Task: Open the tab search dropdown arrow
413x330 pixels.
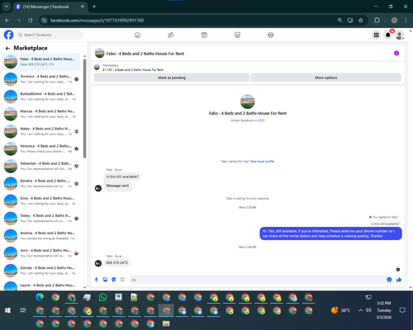Action: tap(6, 7)
